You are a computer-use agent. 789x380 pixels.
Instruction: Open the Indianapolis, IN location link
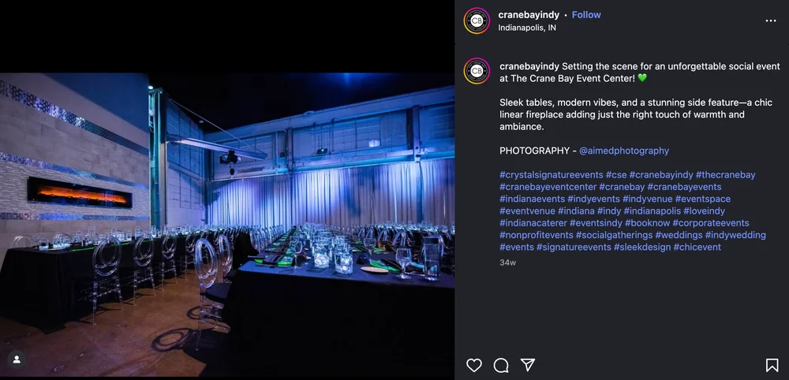527,28
